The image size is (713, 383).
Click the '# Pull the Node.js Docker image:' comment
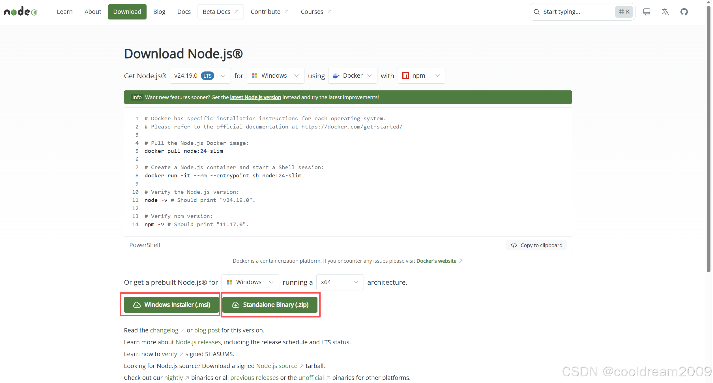coord(197,143)
